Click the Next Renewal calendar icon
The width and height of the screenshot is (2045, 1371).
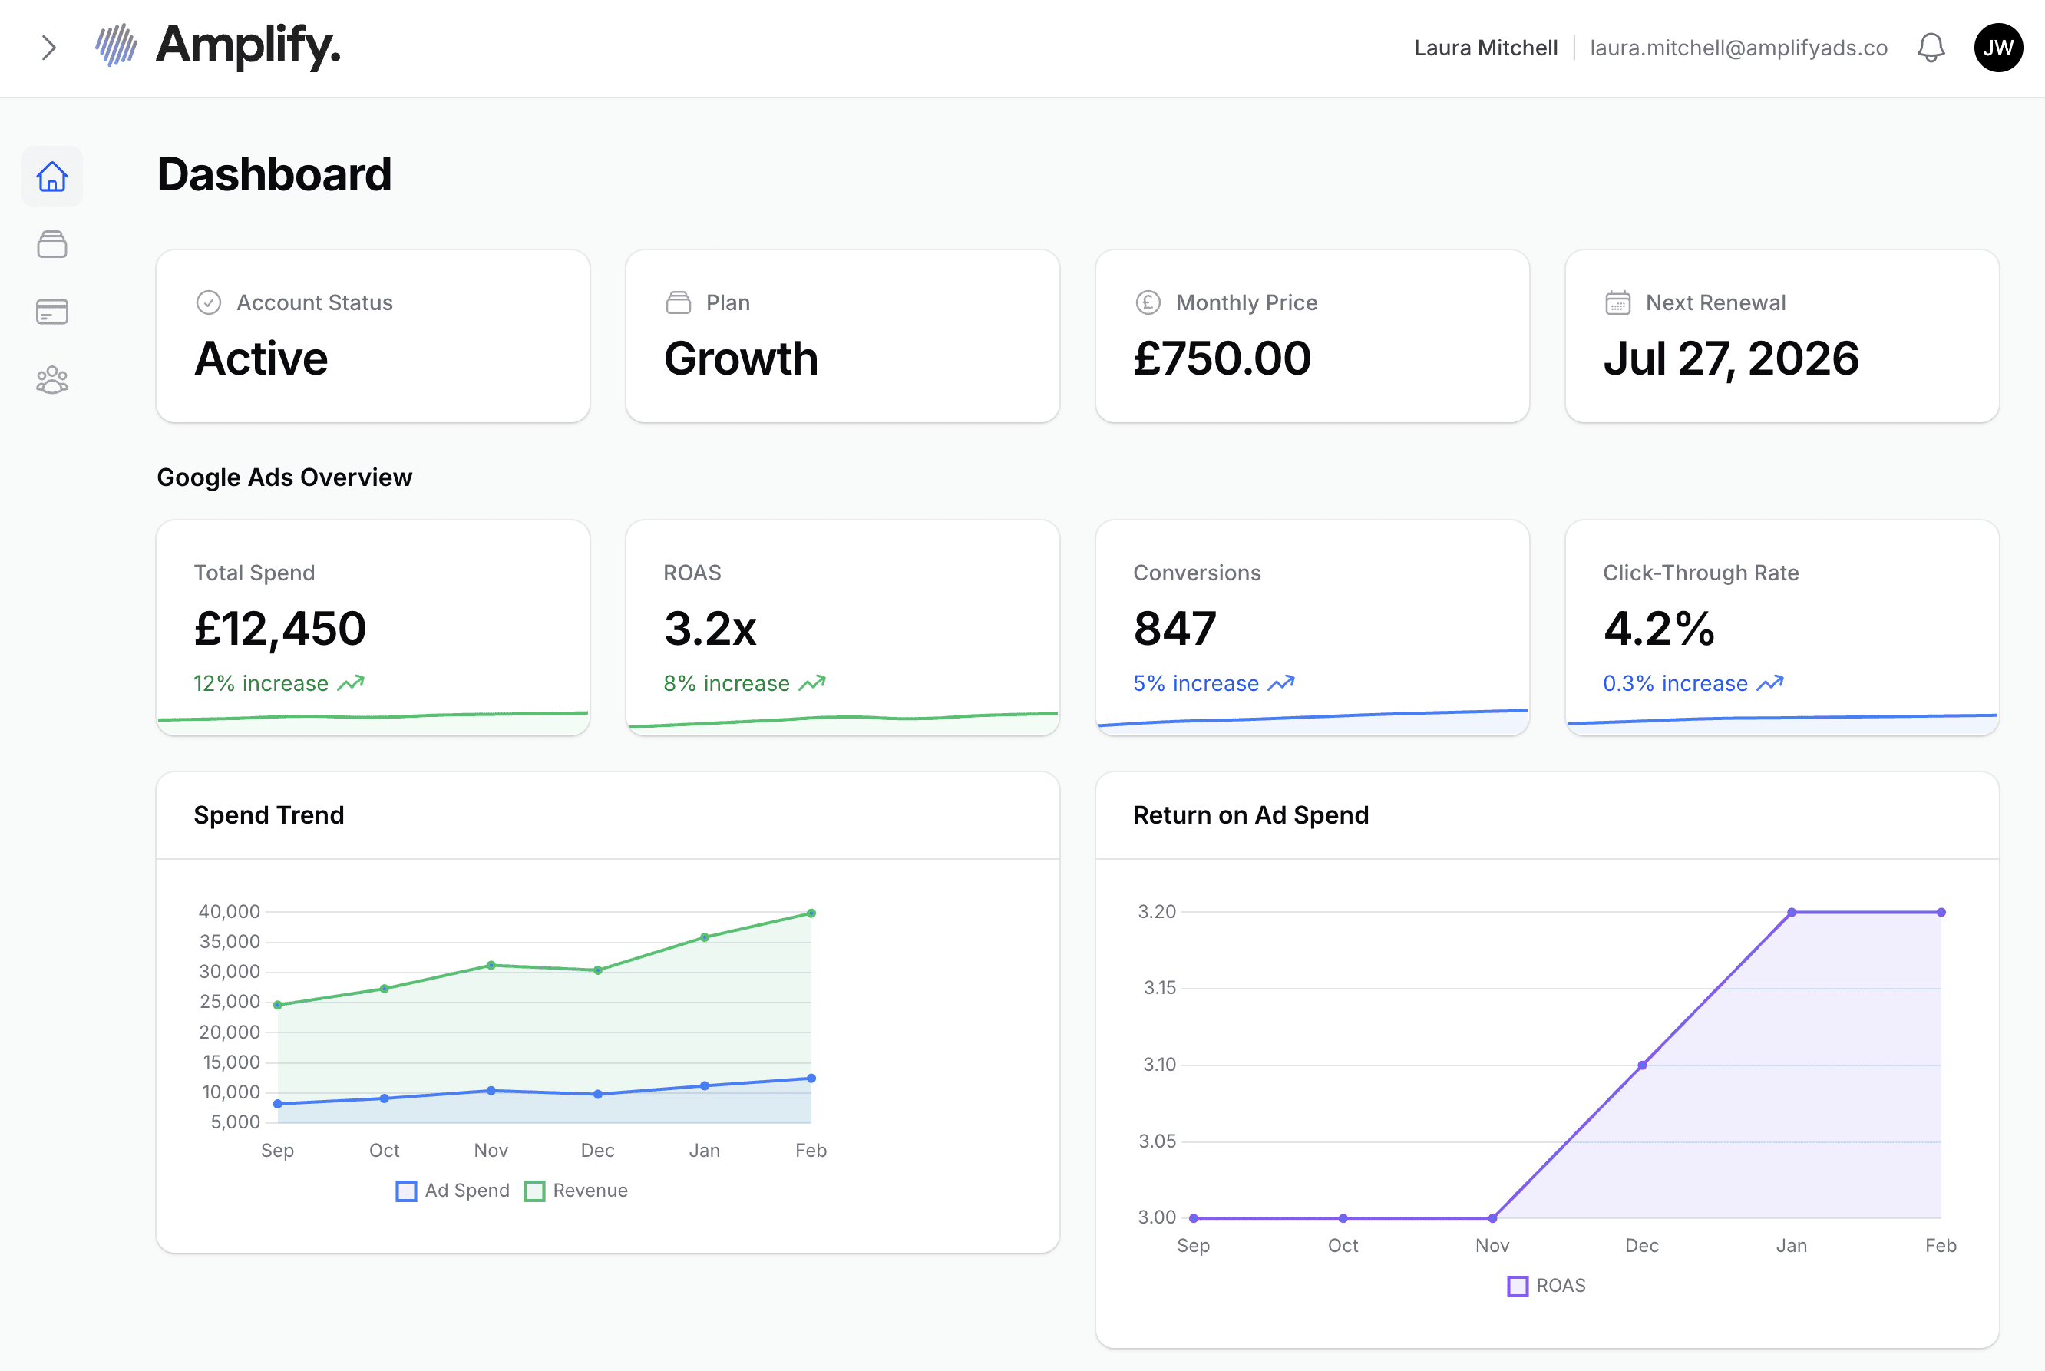click(x=1617, y=302)
